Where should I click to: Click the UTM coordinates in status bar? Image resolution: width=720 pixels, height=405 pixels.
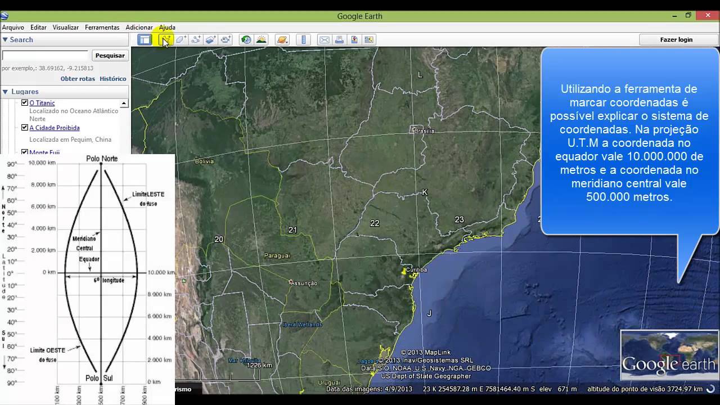(x=479, y=389)
